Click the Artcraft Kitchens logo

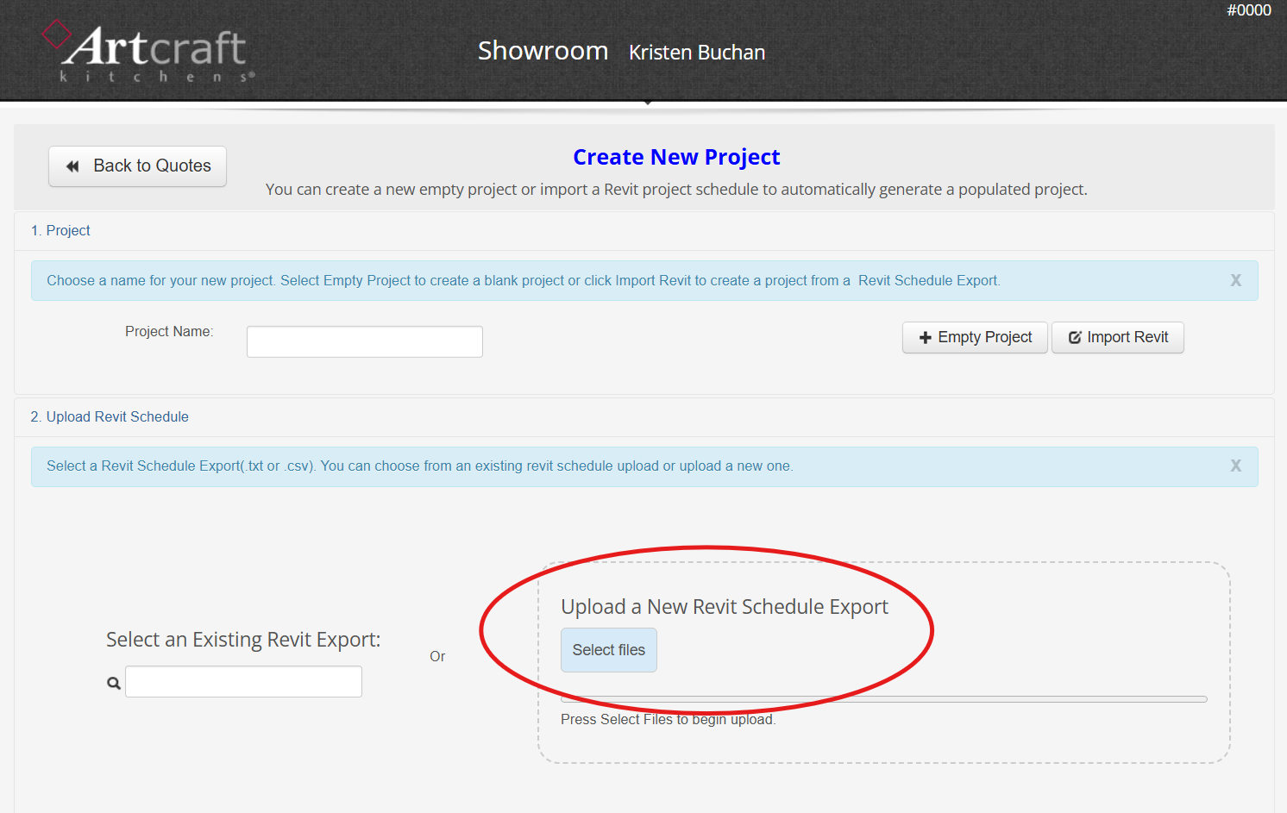(148, 51)
